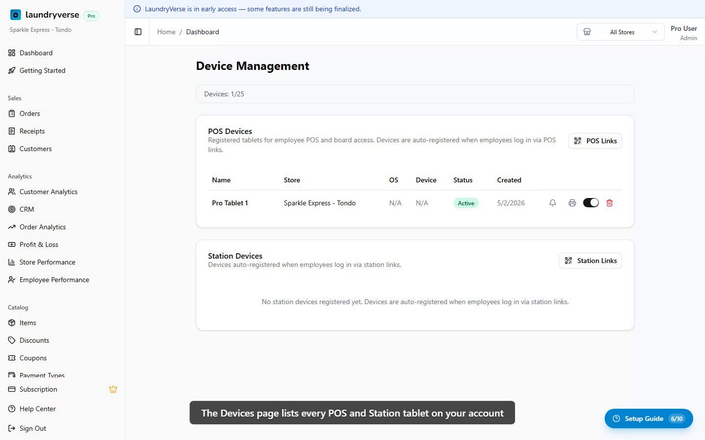The image size is (705, 440).
Task: Delete Pro Tablet 1 with trash icon
Action: [x=610, y=203]
